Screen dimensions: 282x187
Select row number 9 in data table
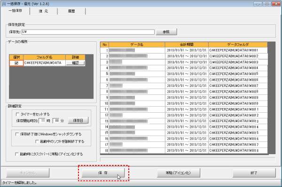point(105,97)
